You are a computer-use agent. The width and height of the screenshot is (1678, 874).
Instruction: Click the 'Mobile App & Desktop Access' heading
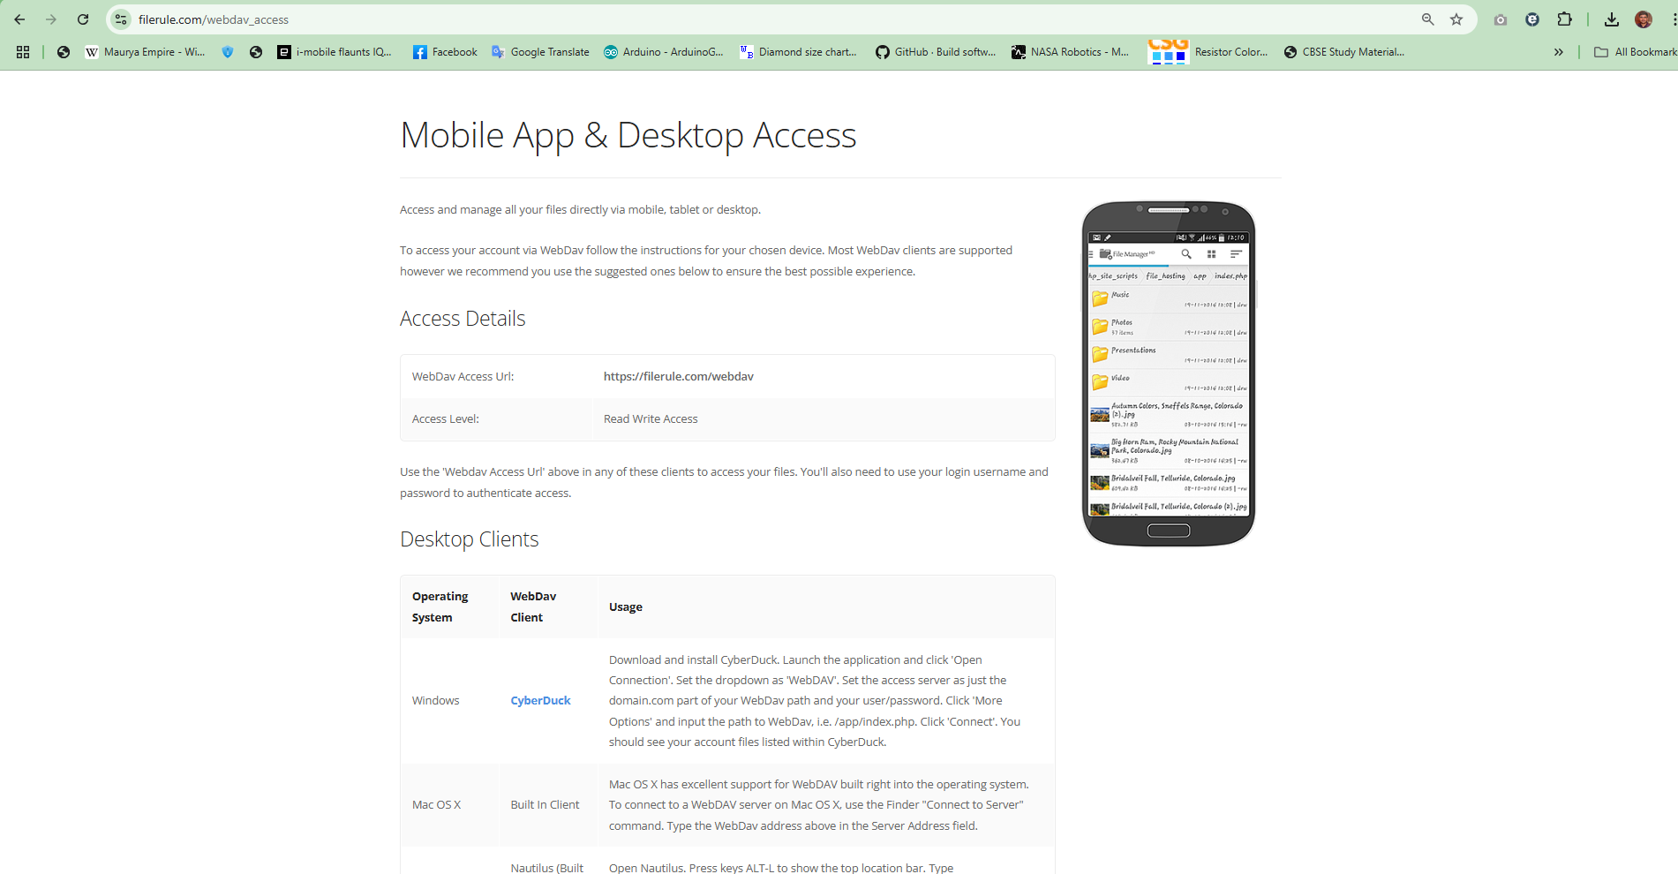[628, 135]
